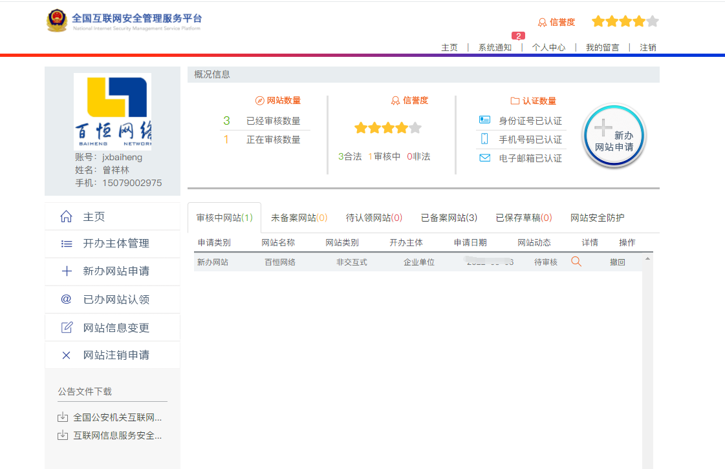Image resolution: width=725 pixels, height=469 pixels.
Task: Open 系统通知 with the notification badge
Action: click(495, 47)
